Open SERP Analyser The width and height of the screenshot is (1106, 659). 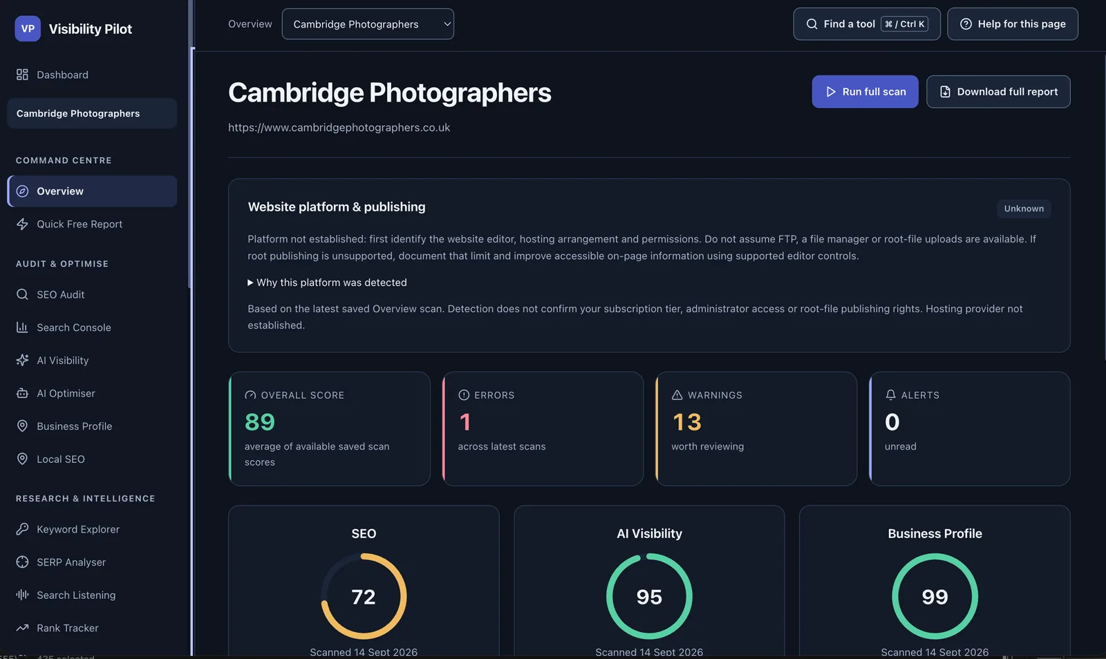pyautogui.click(x=92, y=562)
